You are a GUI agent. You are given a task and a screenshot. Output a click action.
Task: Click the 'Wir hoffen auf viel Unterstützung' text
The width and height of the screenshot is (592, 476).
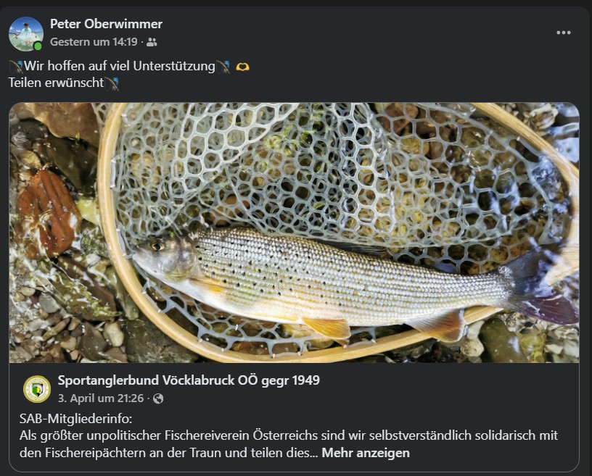119,67
